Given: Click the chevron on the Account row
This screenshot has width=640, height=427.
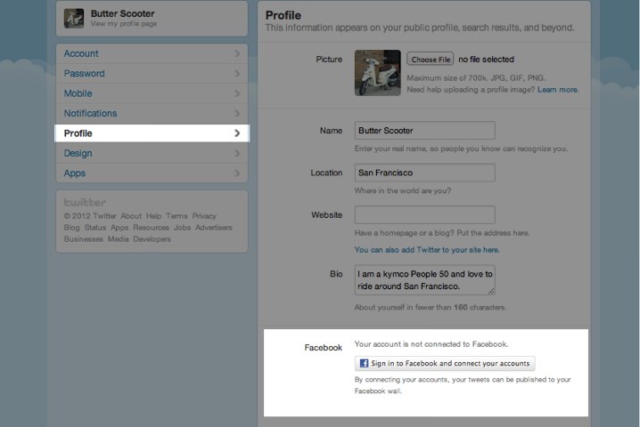Looking at the screenshot, I should 237,53.
